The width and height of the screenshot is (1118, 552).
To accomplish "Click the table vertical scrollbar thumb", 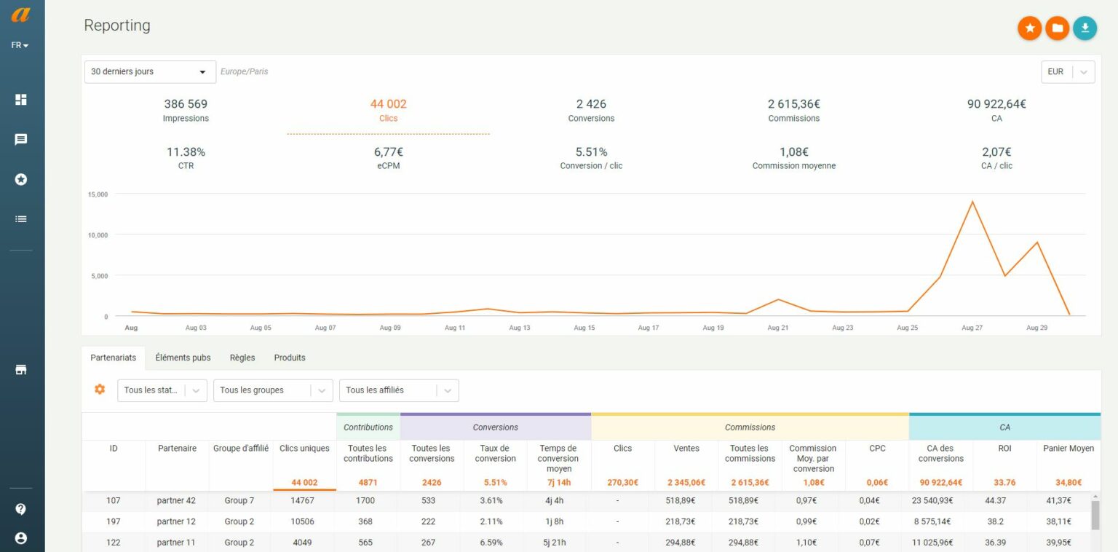I will [1095, 515].
